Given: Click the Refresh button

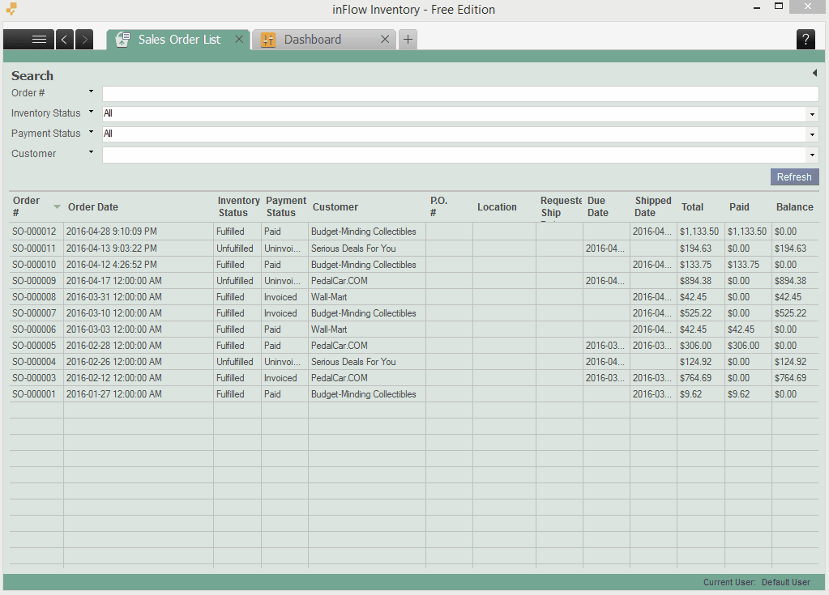Looking at the screenshot, I should coord(794,176).
